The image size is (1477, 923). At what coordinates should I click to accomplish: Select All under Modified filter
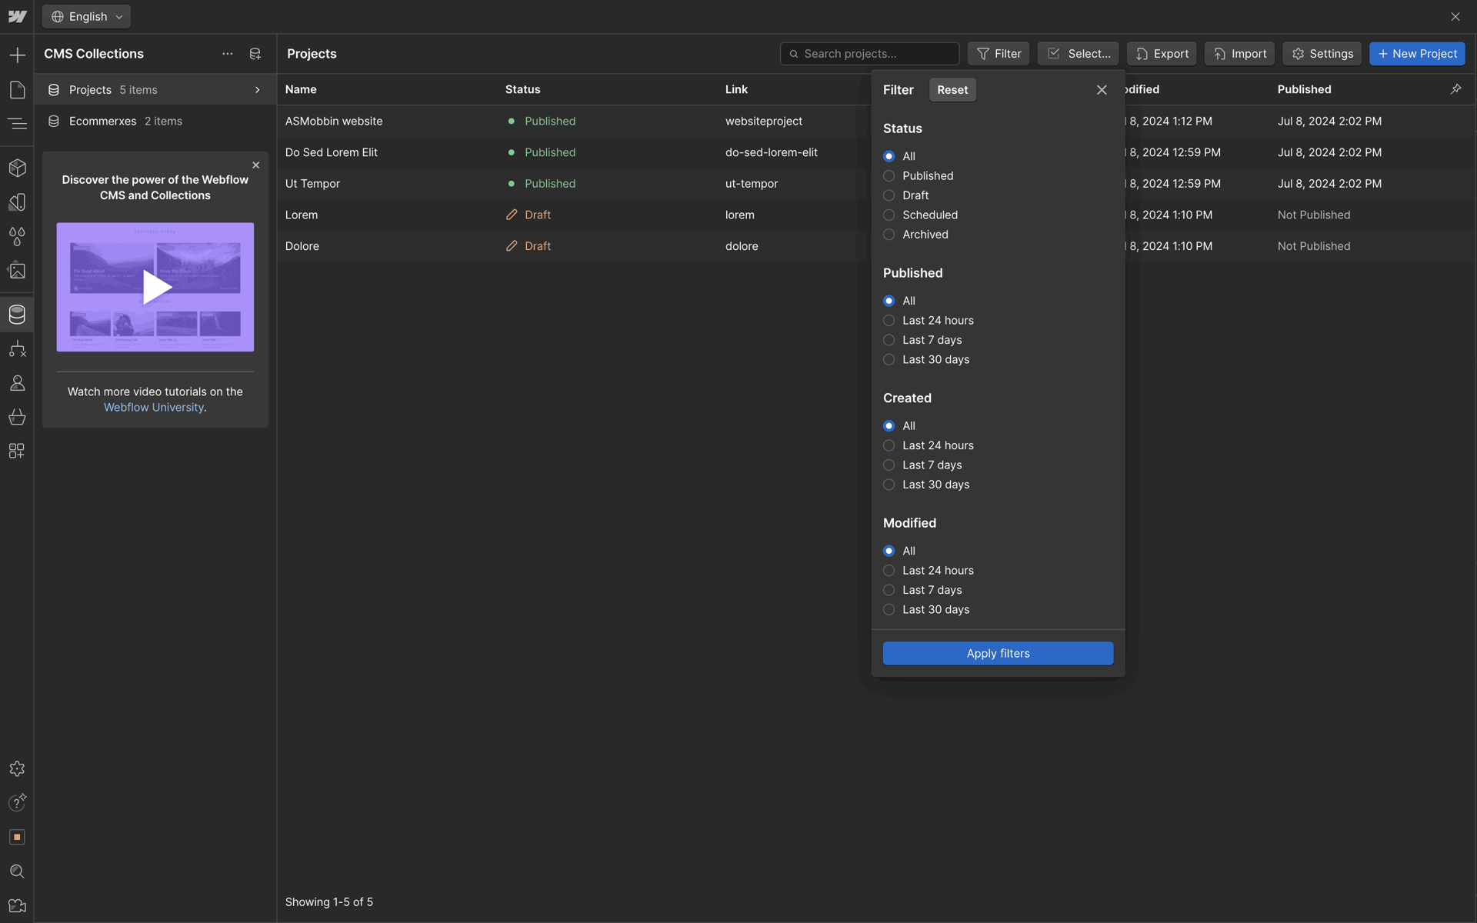pyautogui.click(x=889, y=551)
